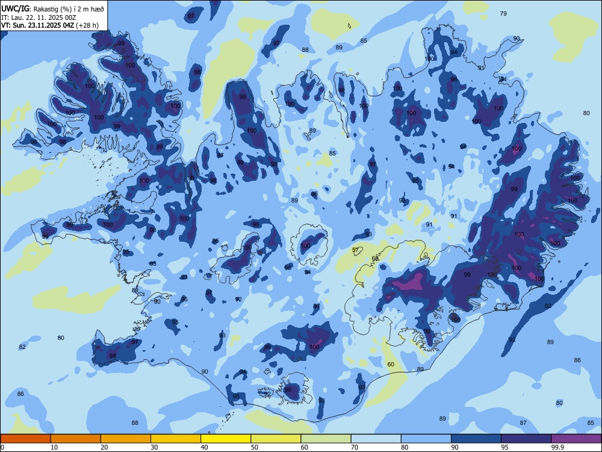Image resolution: width=602 pixels, height=452 pixels.
Task: Select the purple legend swatch above 99.9
Action: point(576,439)
